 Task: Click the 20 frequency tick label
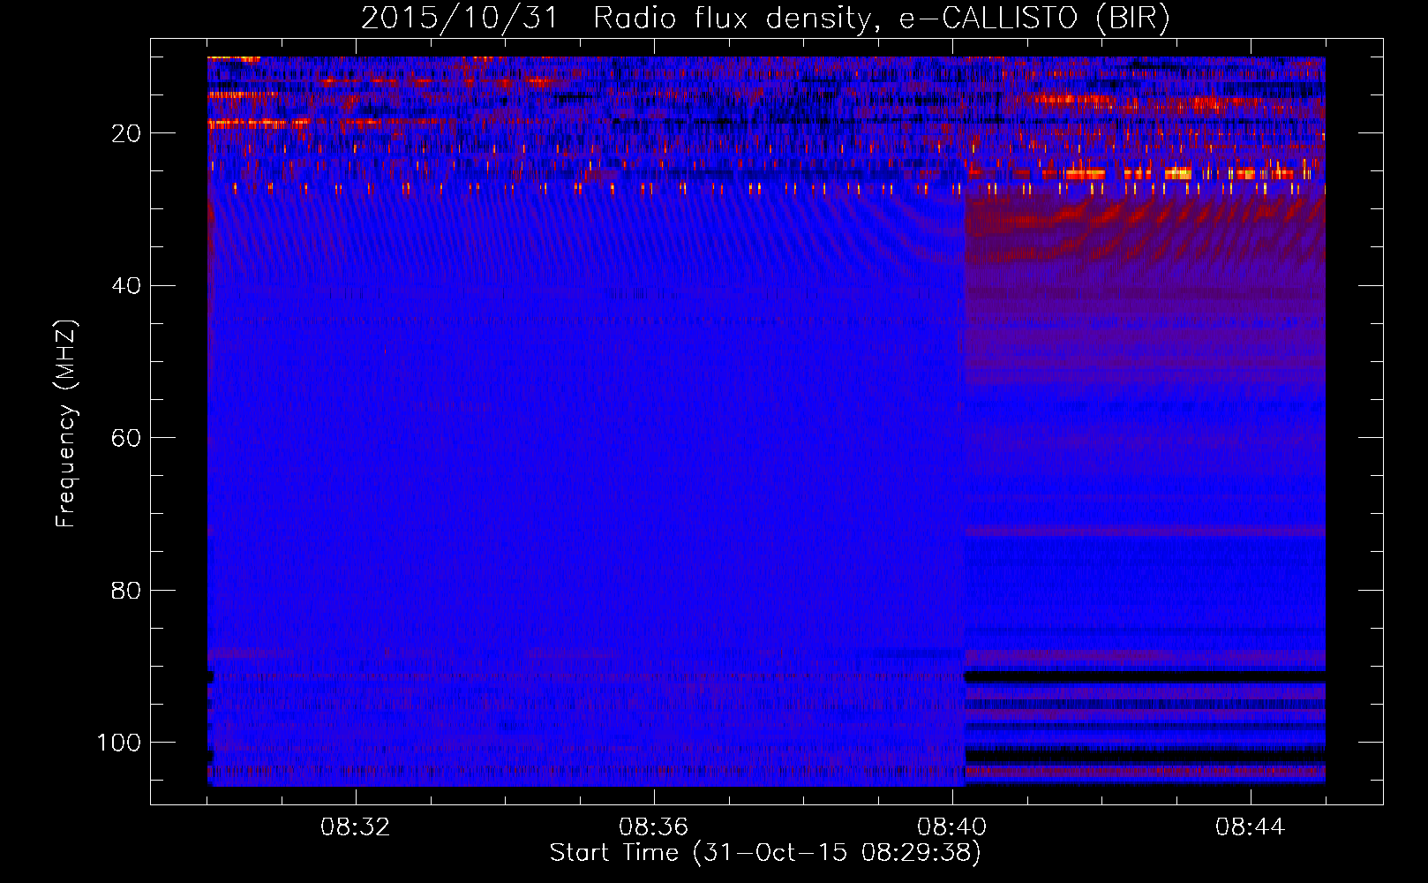click(126, 133)
